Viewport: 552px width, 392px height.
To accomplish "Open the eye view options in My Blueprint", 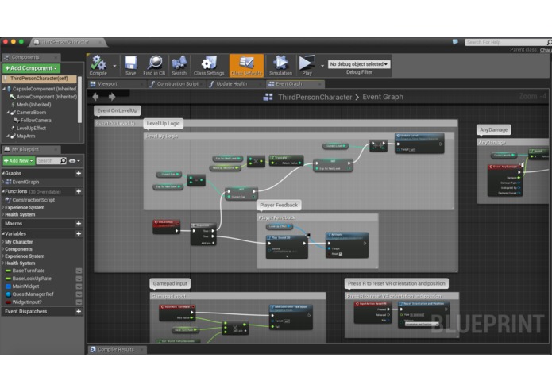I will click(74, 160).
